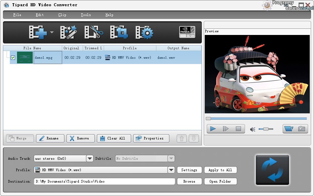Image resolution: width=314 pixels, height=196 pixels.
Task: Open the Crop video tool
Action: (x=118, y=32)
